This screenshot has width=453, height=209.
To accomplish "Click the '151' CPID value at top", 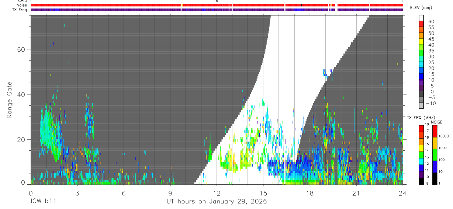I will [217, 1].
